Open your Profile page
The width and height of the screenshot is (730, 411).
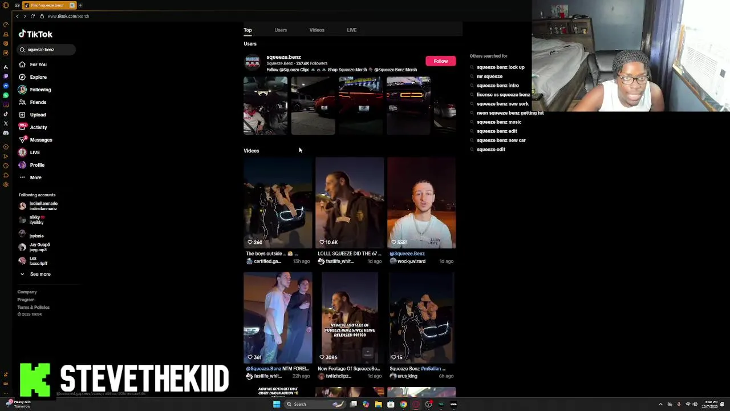31,165
